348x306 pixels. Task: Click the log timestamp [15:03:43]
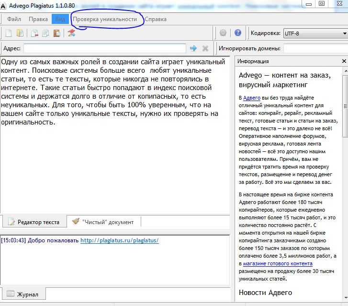pyautogui.click(x=13, y=240)
